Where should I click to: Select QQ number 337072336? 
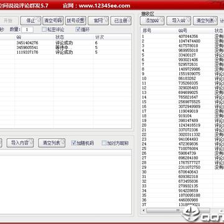pos(188,130)
